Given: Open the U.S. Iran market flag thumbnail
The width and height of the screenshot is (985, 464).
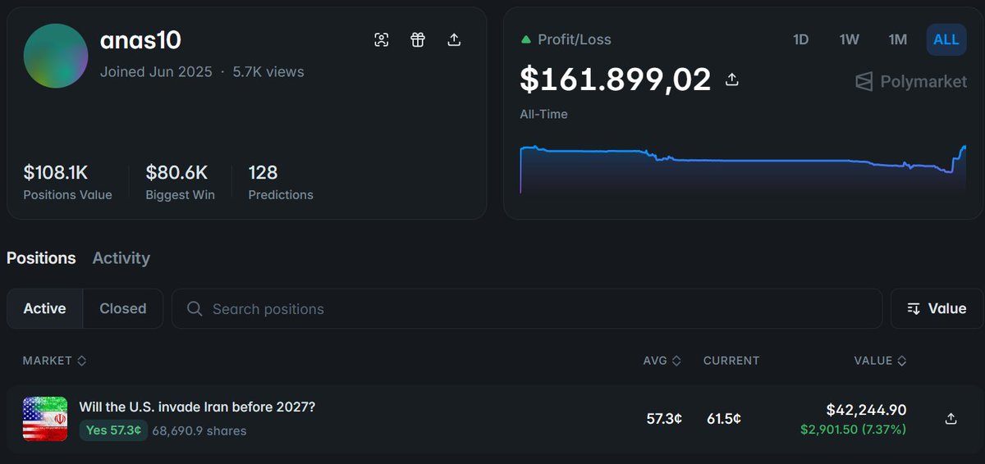Looking at the screenshot, I should pos(45,419).
